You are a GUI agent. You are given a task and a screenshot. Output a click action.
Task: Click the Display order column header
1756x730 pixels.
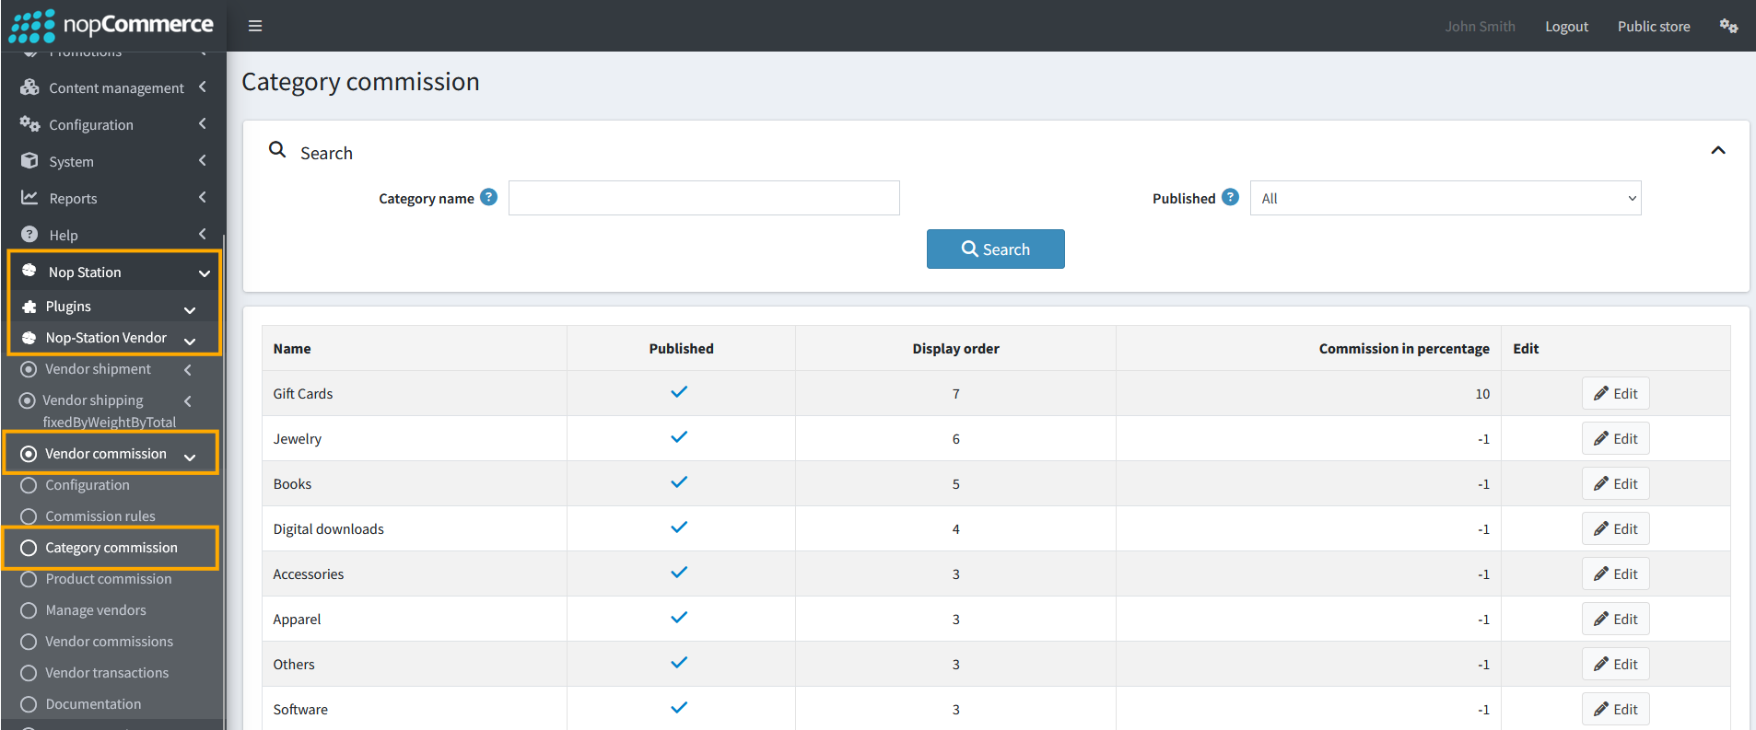pos(955,348)
